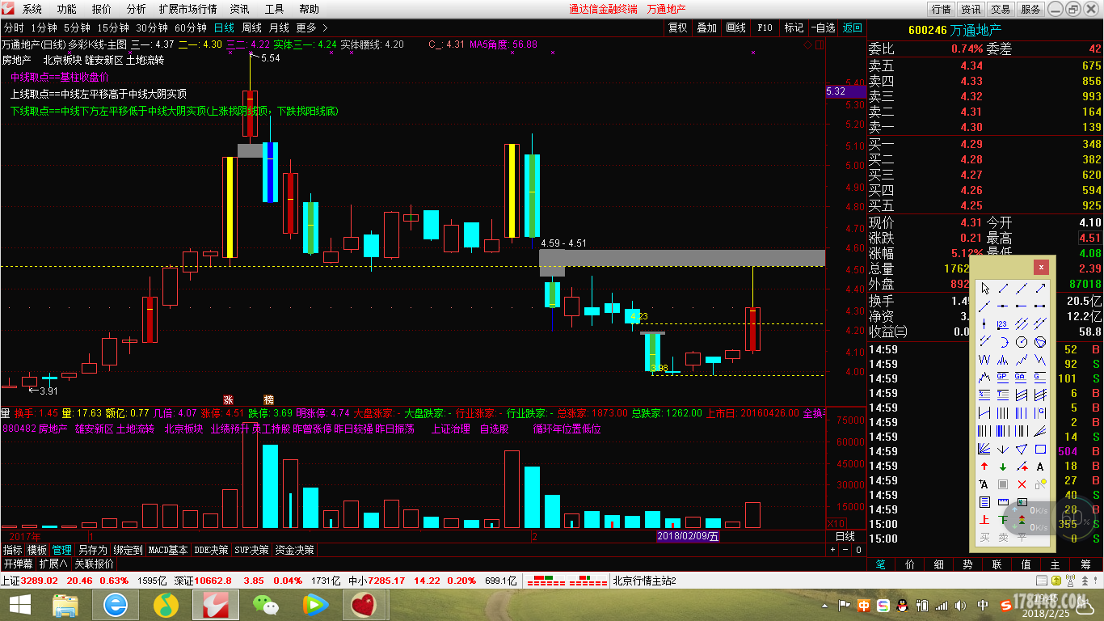Screen dimensions: 1104x621
Task: Click 北京行情主站2 server status
Action: click(644, 581)
